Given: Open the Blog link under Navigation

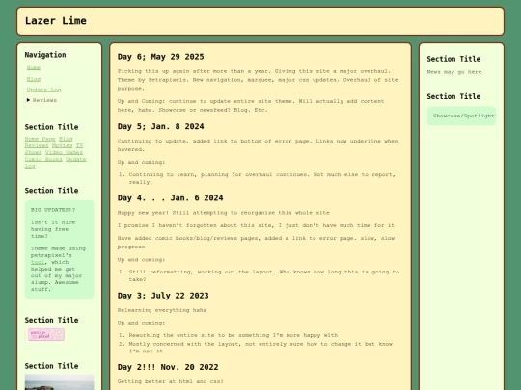Looking at the screenshot, I should (x=34, y=79).
